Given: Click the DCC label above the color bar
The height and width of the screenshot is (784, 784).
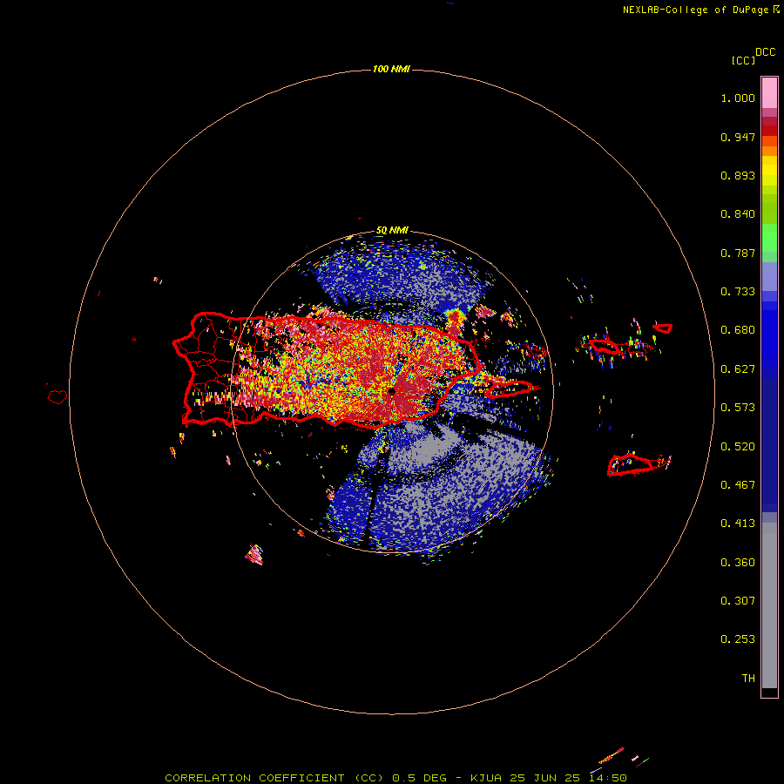Looking at the screenshot, I should [765, 52].
